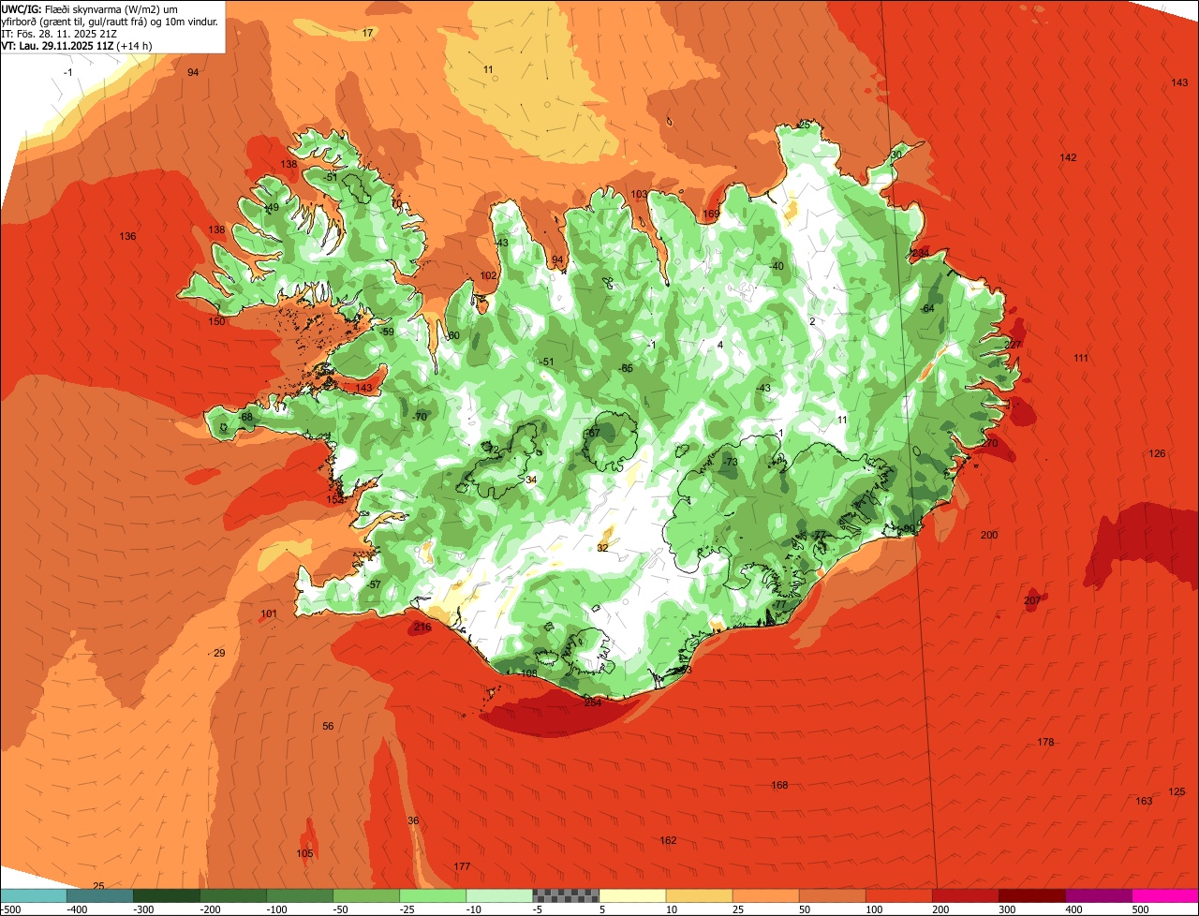The height and width of the screenshot is (916, 1199).
Task: Click the 400 legend label
Action: point(1073,909)
